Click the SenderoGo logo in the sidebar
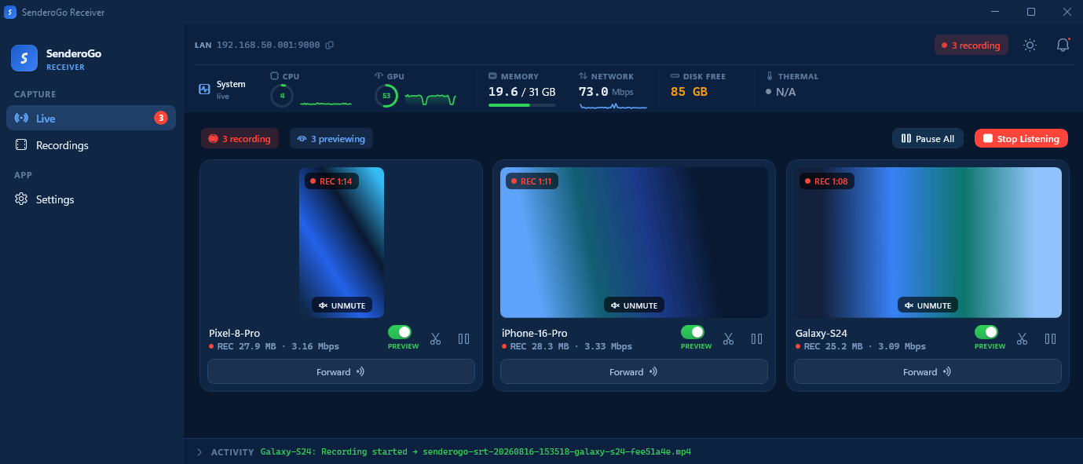Viewport: 1083px width, 464px height. 24,57
